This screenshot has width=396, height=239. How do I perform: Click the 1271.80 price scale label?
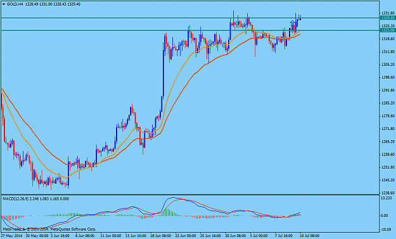(388, 129)
